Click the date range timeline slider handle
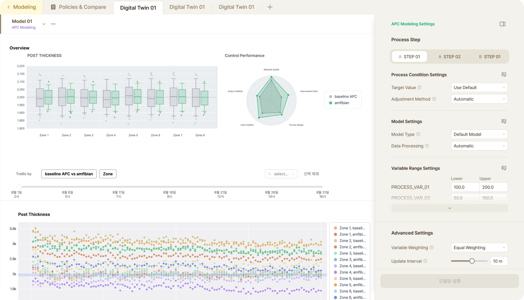The height and width of the screenshot is (300, 524). (x=19, y=187)
